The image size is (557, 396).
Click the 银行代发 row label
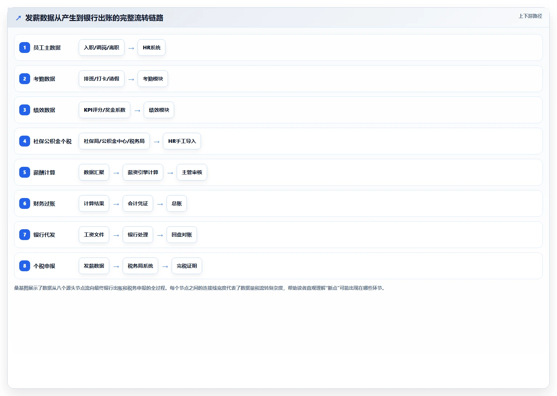pyautogui.click(x=44, y=235)
